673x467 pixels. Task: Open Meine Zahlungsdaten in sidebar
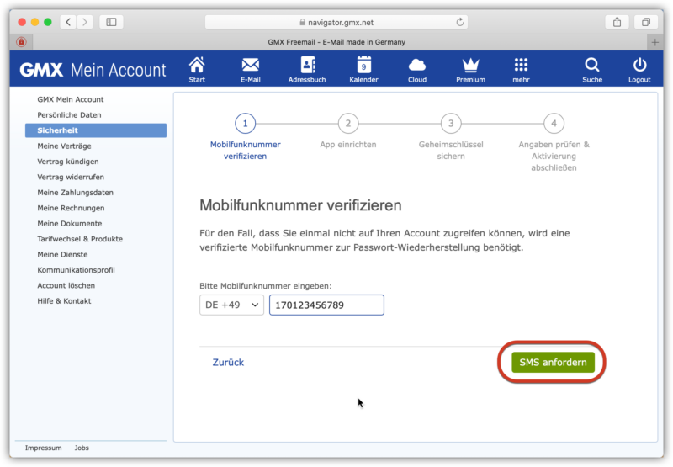(75, 193)
